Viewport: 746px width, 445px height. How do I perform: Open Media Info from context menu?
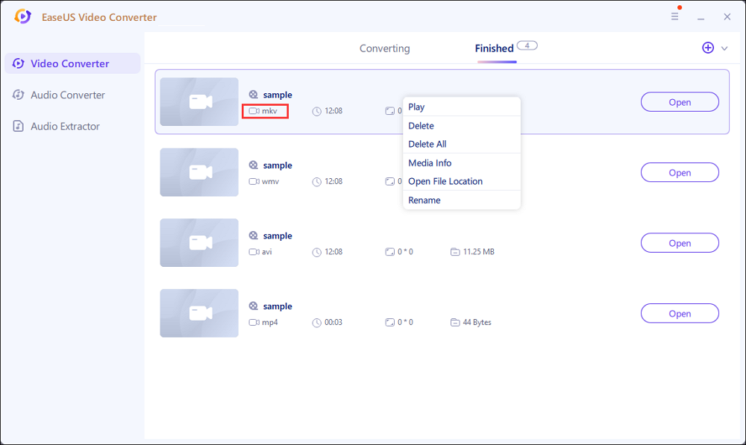(430, 162)
